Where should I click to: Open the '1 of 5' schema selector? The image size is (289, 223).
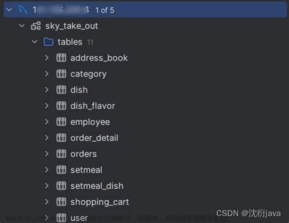pos(105,10)
